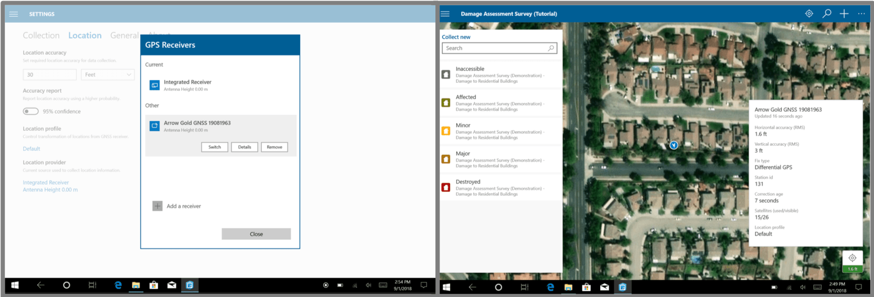Click the location accuracy field showing 30
874x297 pixels.
pos(49,75)
